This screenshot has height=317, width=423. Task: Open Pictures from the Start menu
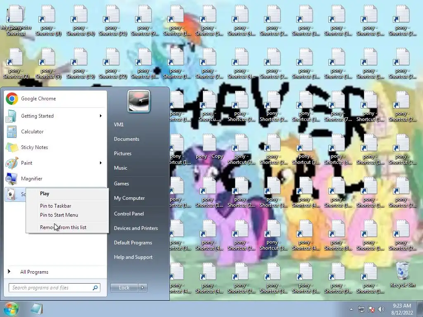[122, 154]
